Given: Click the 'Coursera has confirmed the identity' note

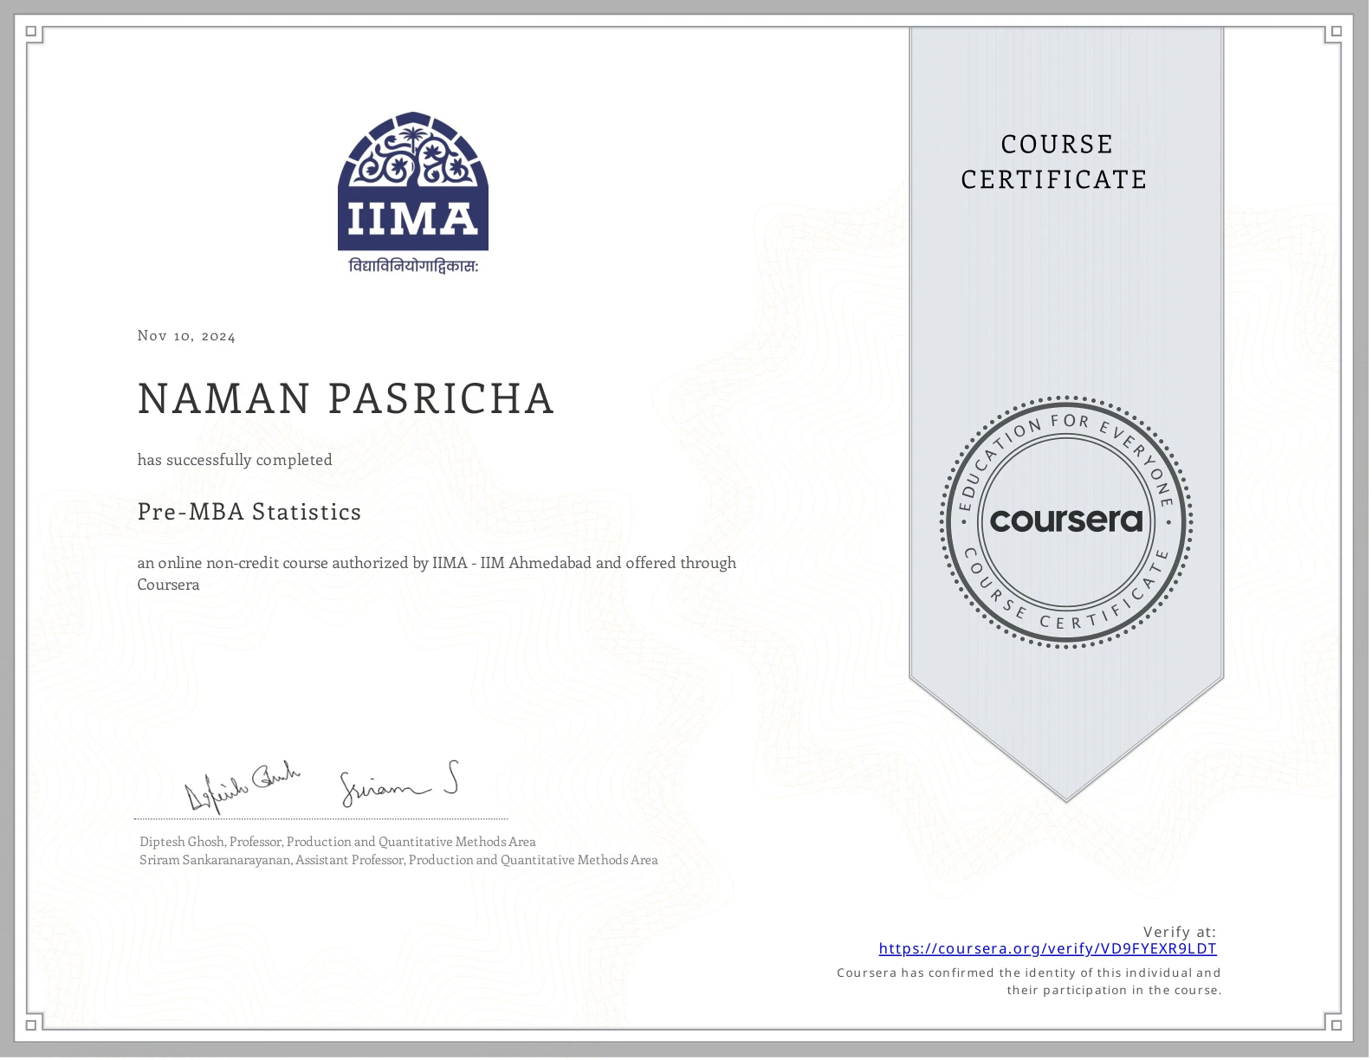Looking at the screenshot, I should point(1029,982).
